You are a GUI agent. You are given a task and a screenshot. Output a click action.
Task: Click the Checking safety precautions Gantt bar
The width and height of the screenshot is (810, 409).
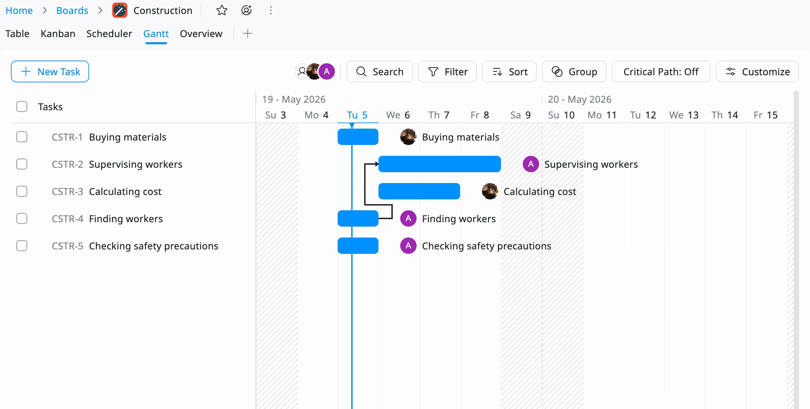click(358, 246)
